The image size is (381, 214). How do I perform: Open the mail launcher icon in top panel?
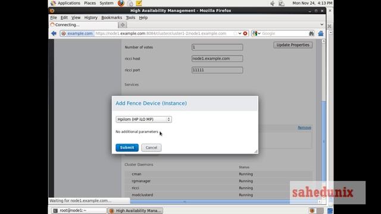point(130,3)
